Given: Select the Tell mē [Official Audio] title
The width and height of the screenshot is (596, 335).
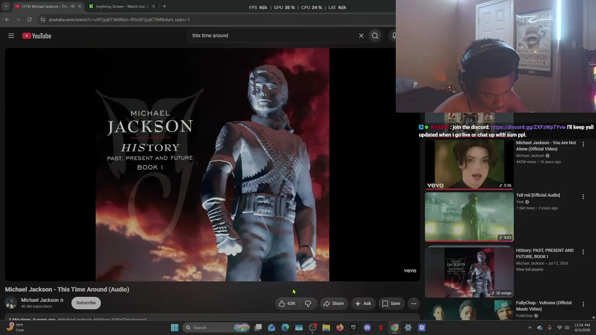Looking at the screenshot, I should 538,195.
